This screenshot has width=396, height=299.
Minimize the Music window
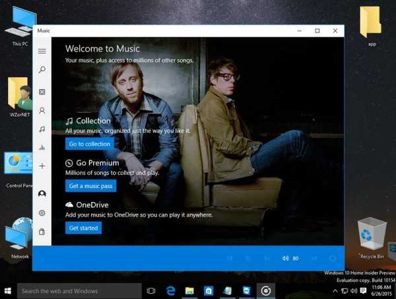pyautogui.click(x=300, y=31)
